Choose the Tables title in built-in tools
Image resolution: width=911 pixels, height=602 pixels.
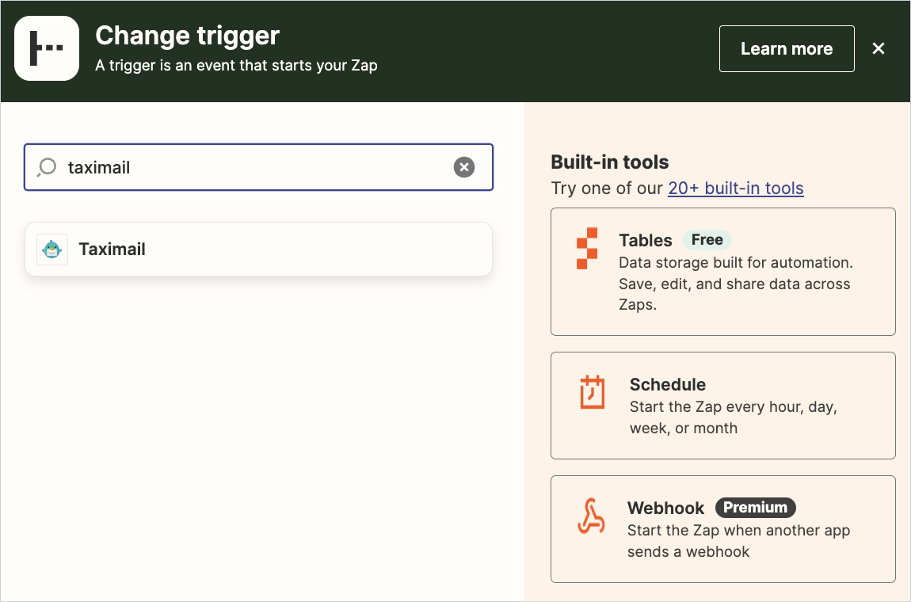point(645,241)
